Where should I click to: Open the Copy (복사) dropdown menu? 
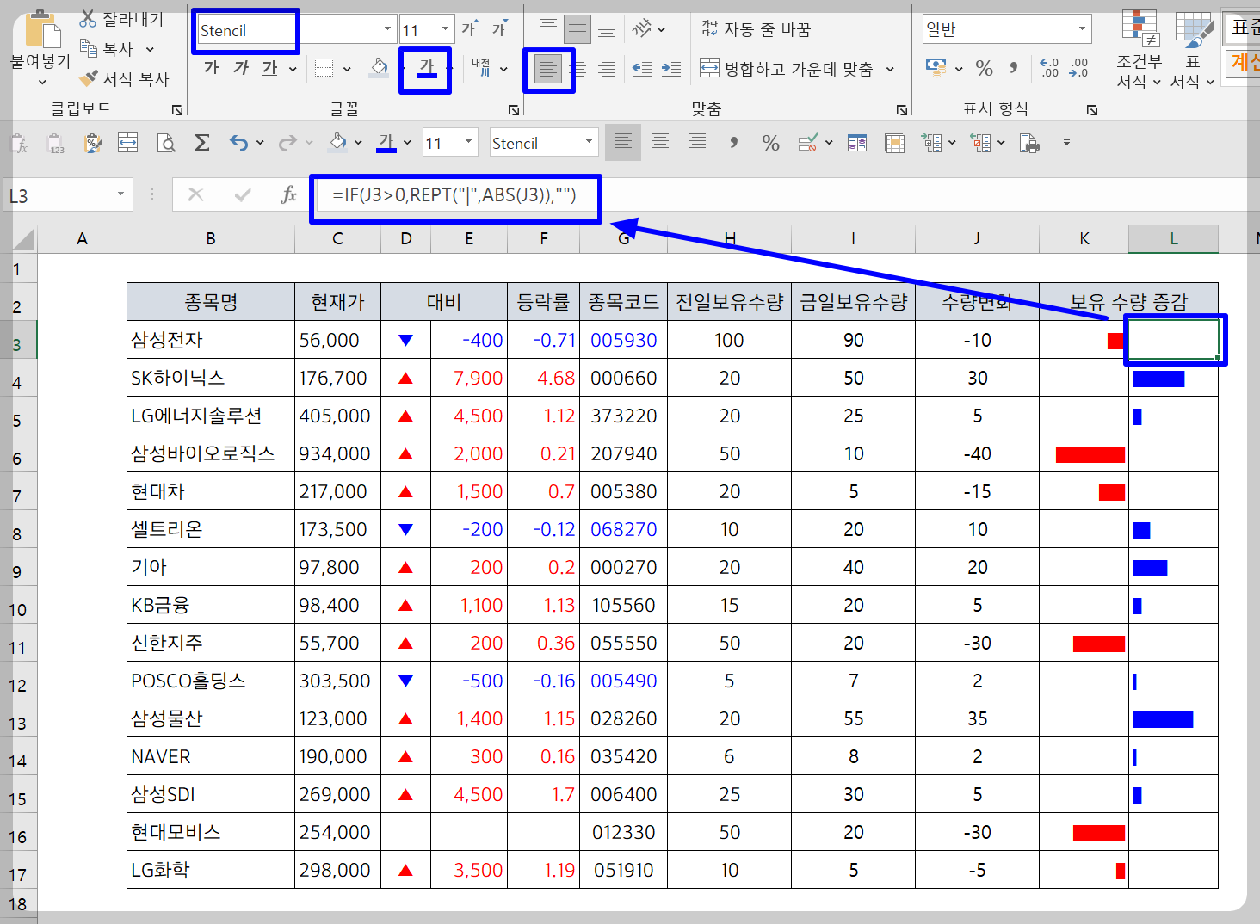coord(150,49)
